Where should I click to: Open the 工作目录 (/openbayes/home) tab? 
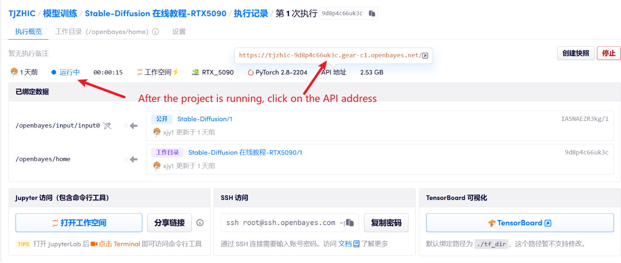coord(102,32)
